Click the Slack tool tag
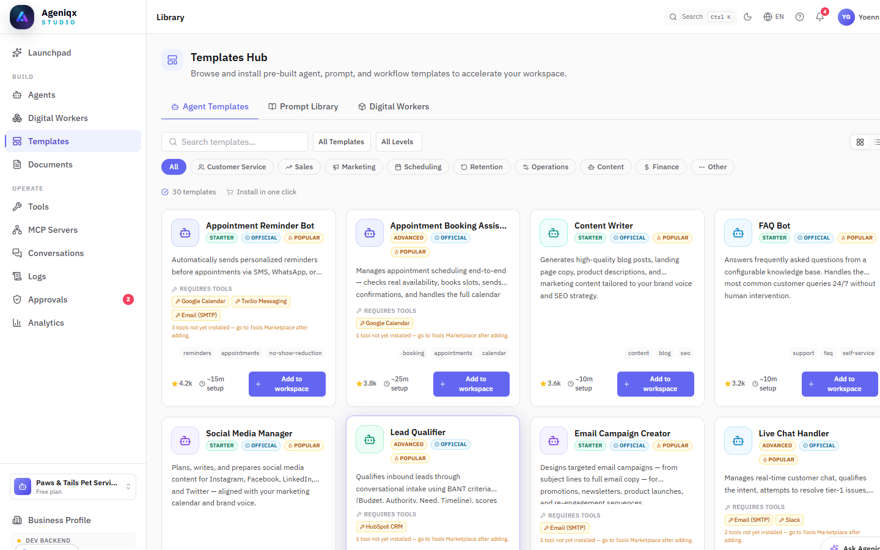Screen dimensions: 880x550 (790, 520)
